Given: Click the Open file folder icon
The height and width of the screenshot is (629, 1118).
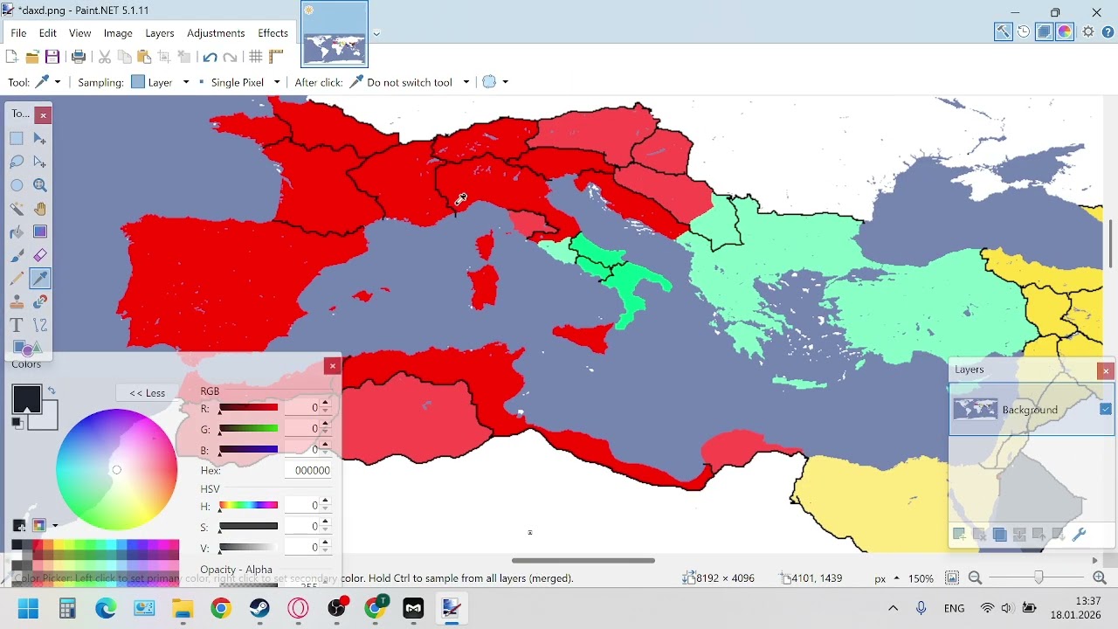Looking at the screenshot, I should (32, 57).
